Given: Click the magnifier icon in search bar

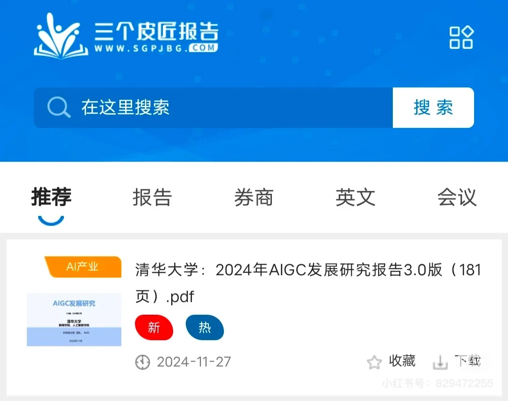Looking at the screenshot, I should (x=59, y=107).
